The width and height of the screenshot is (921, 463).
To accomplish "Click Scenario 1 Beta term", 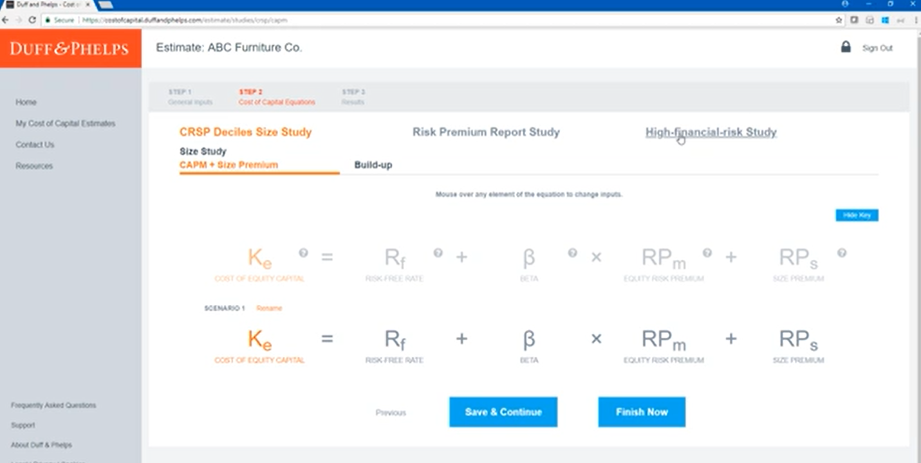I will click(529, 346).
